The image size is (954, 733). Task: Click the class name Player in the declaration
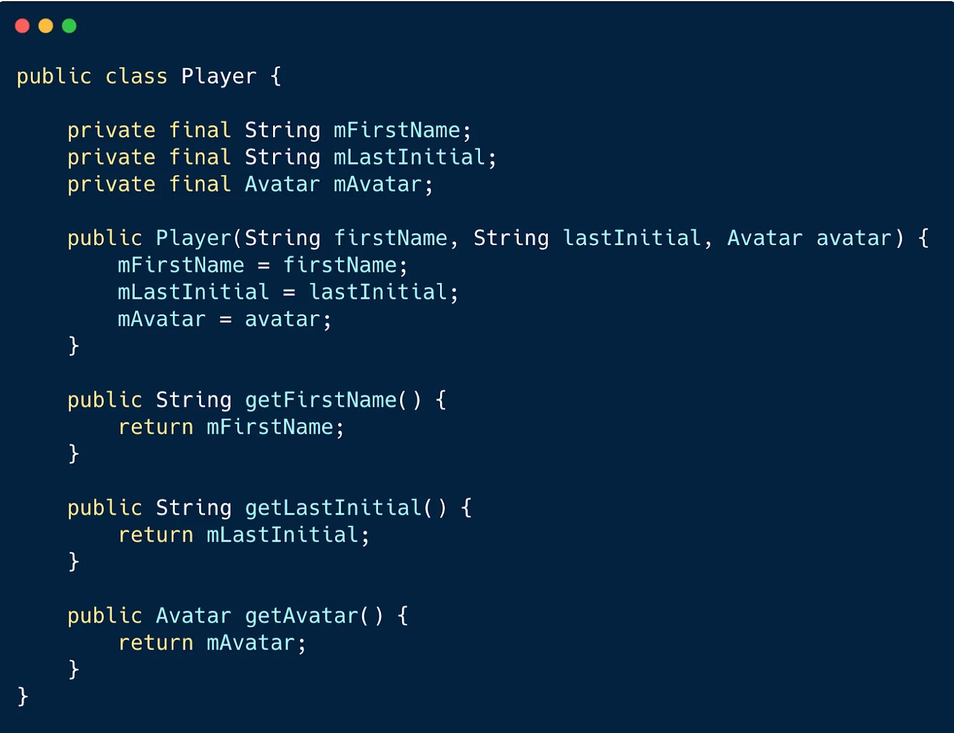tap(219, 77)
